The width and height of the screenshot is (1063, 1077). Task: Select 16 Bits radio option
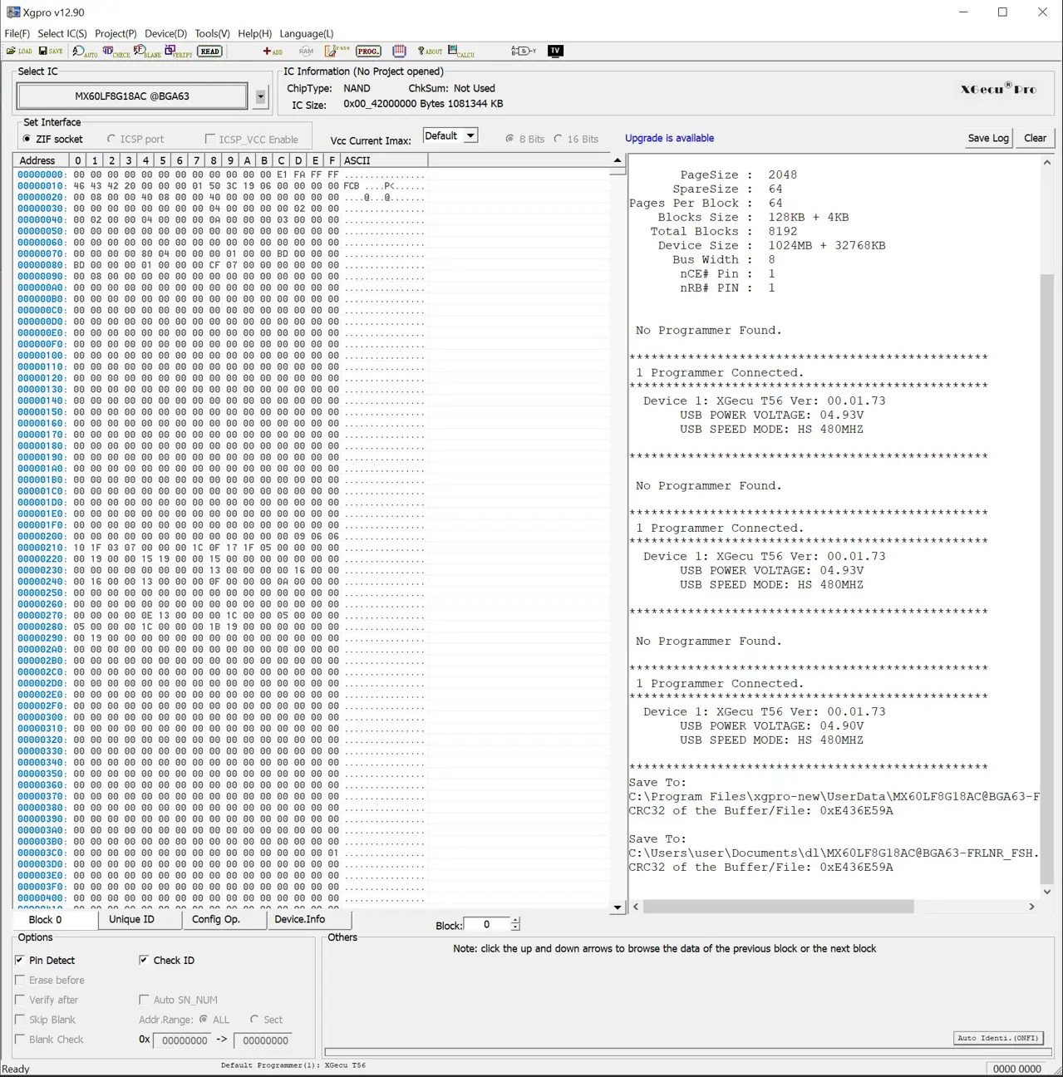576,139
